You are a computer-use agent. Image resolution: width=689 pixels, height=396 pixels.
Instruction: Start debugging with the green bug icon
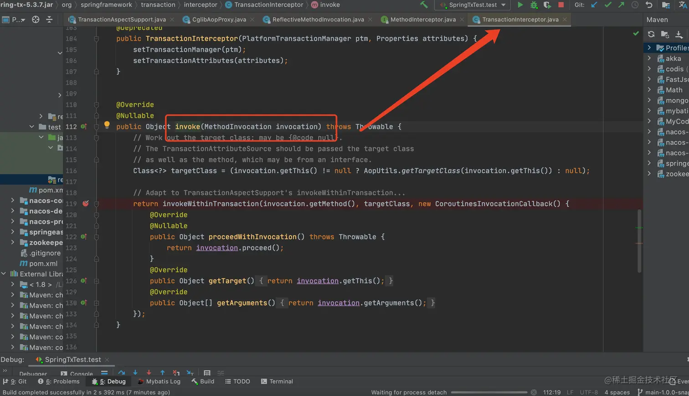[x=534, y=5]
